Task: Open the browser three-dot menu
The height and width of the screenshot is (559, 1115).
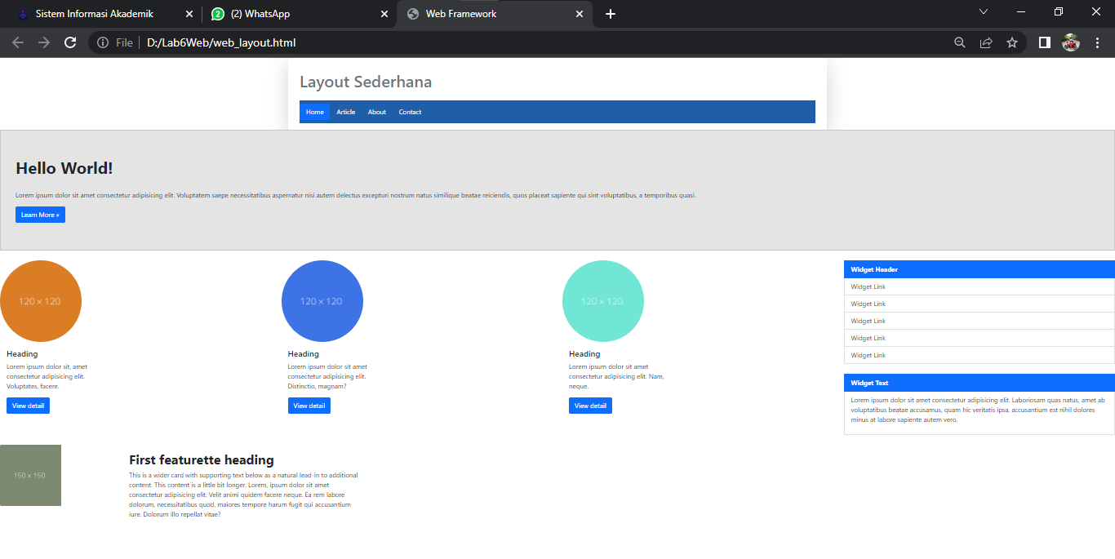Action: pyautogui.click(x=1097, y=42)
